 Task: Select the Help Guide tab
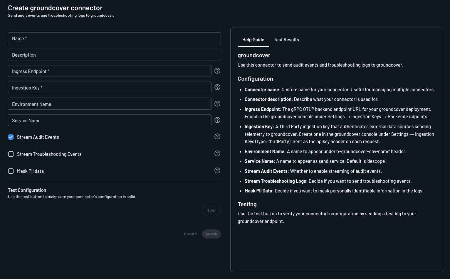(253, 40)
